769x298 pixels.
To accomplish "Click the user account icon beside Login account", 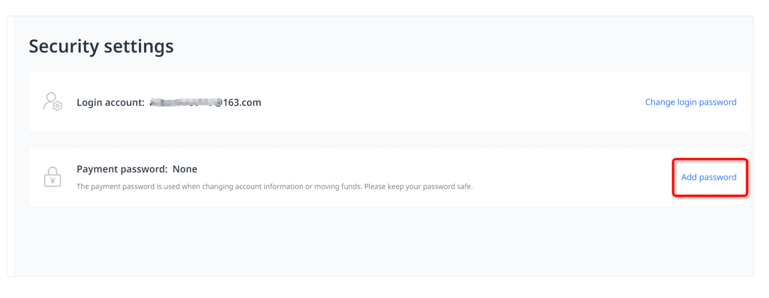I will [52, 101].
